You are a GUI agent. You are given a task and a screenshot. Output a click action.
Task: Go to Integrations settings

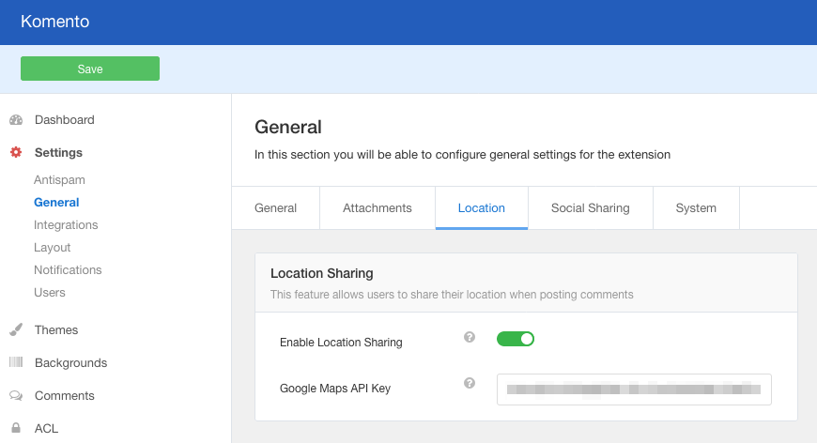66,225
